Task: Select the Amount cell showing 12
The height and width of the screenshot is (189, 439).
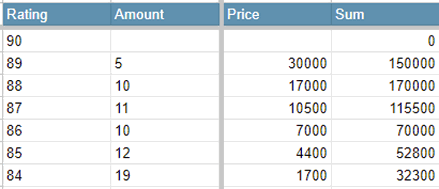Action: (165, 153)
